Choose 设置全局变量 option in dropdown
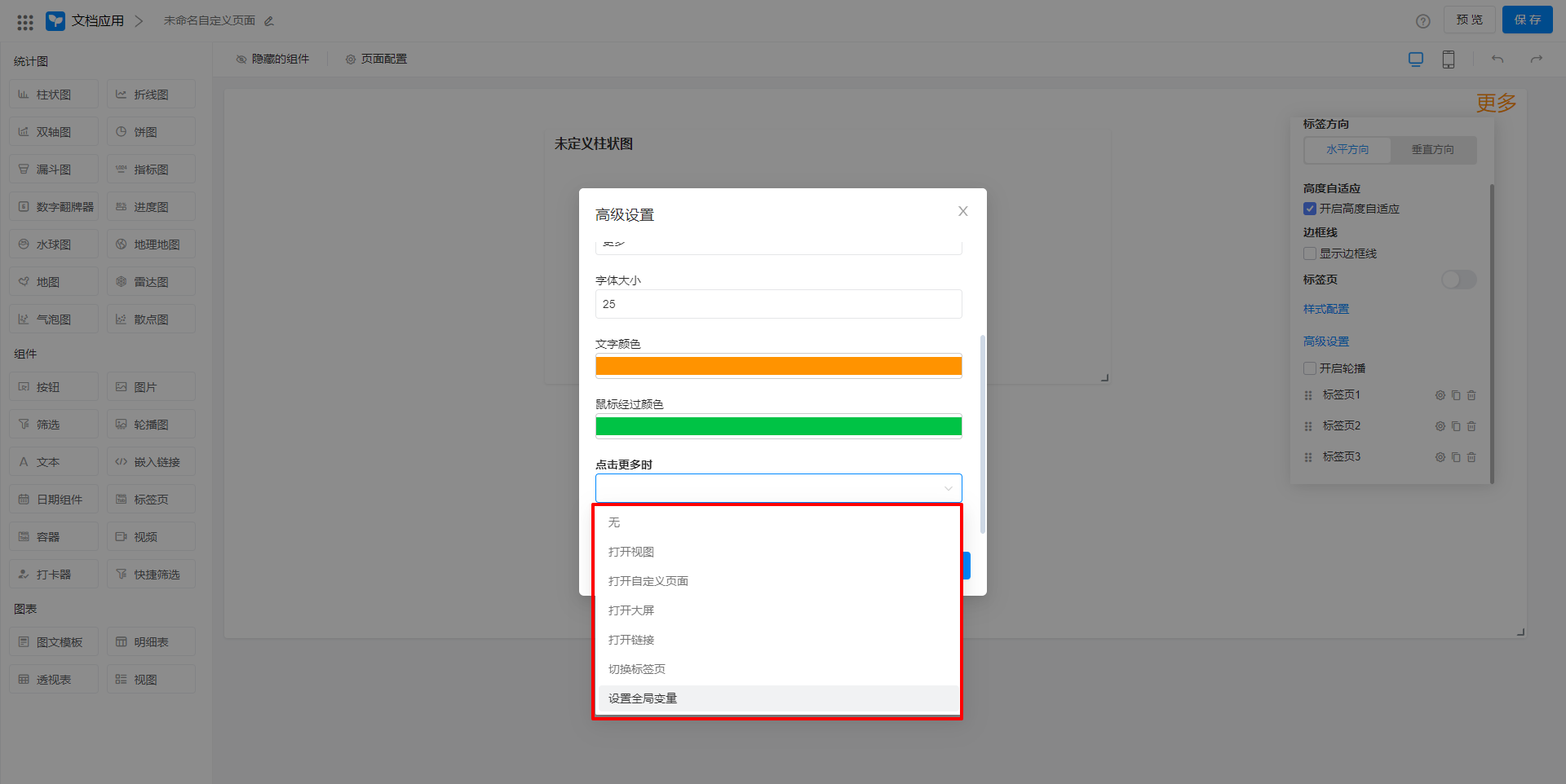 tap(643, 698)
